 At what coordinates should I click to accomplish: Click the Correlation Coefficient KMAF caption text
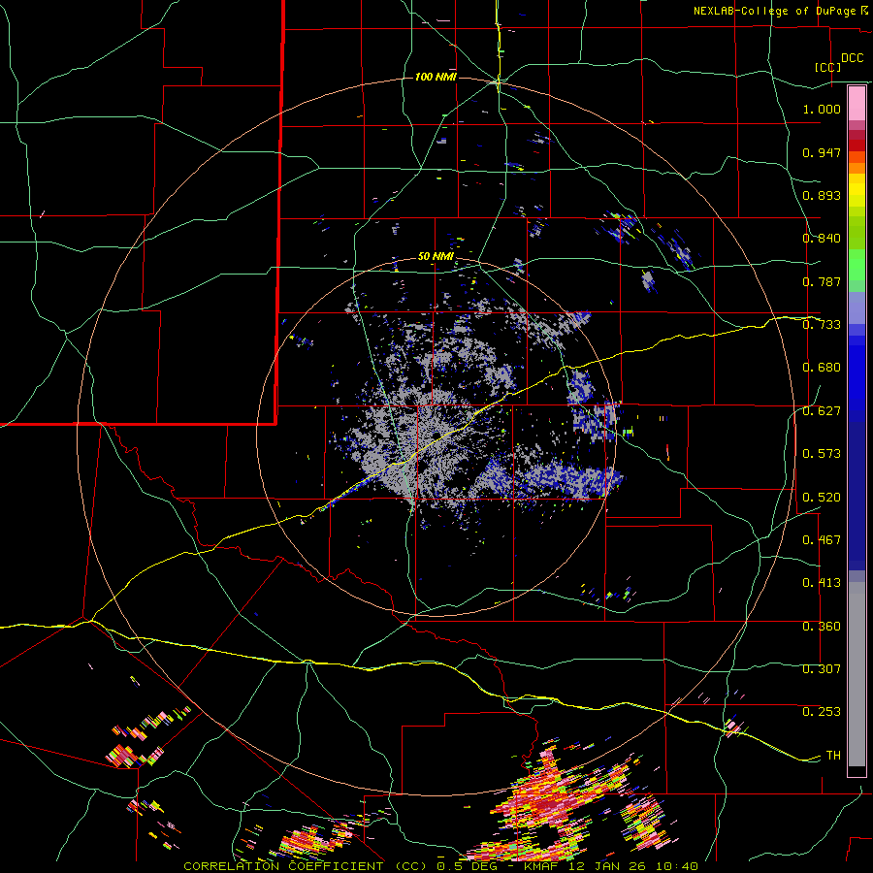441,866
